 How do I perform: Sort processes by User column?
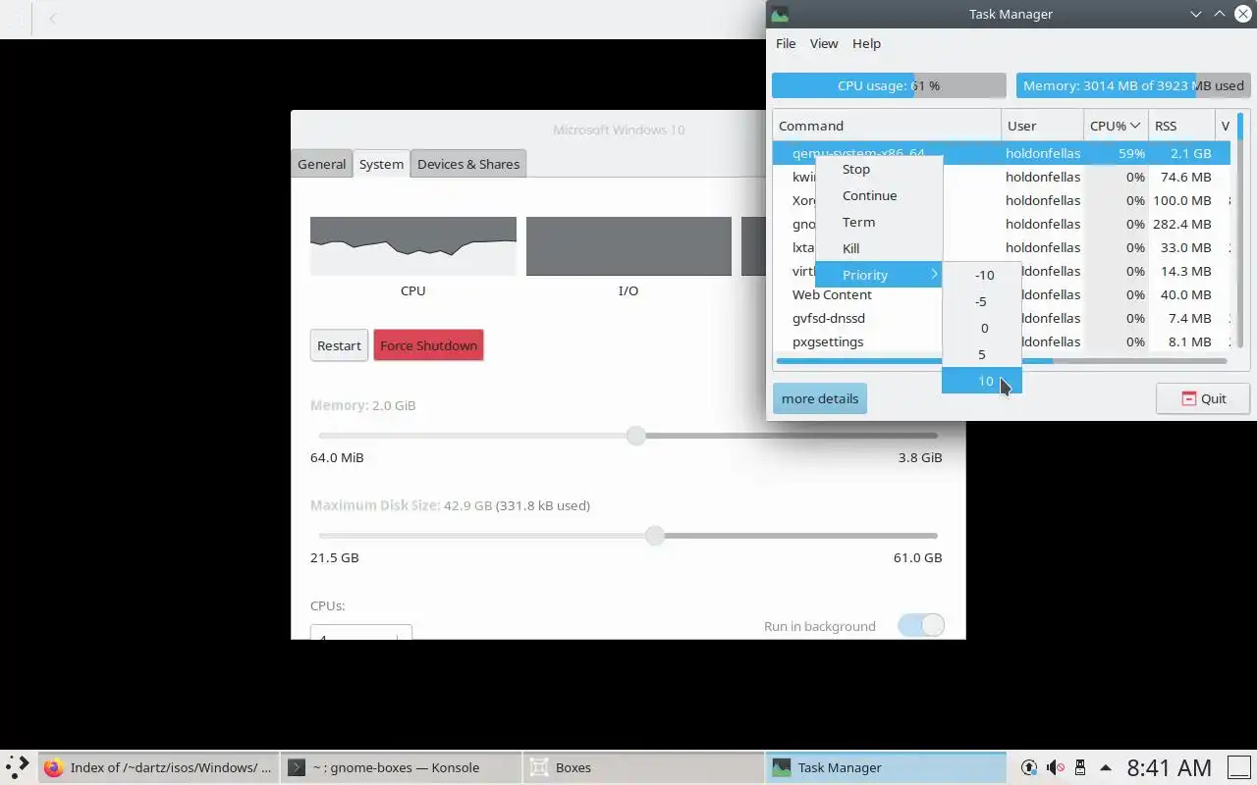click(x=1043, y=126)
